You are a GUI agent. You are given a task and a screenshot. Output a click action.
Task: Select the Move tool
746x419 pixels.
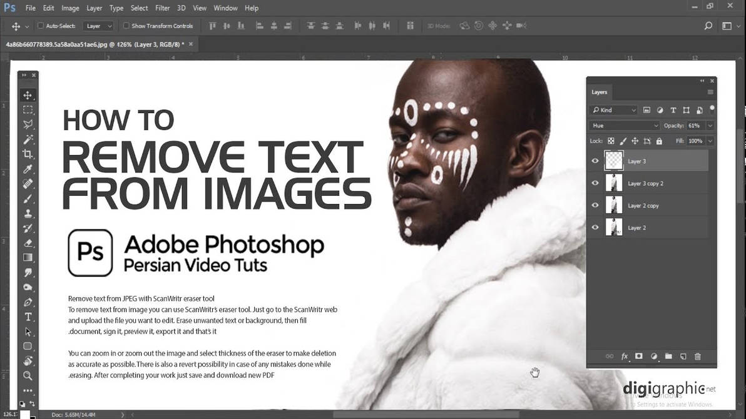click(x=28, y=95)
